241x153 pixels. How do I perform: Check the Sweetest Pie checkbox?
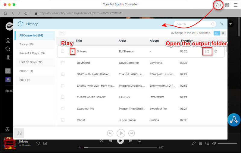click(63, 109)
